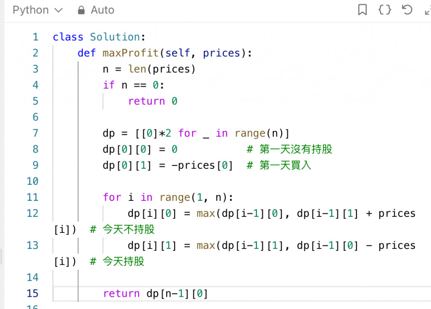Click 'dp[0][0]' on line 8
This screenshot has width=431, height=309.
(x=127, y=149)
